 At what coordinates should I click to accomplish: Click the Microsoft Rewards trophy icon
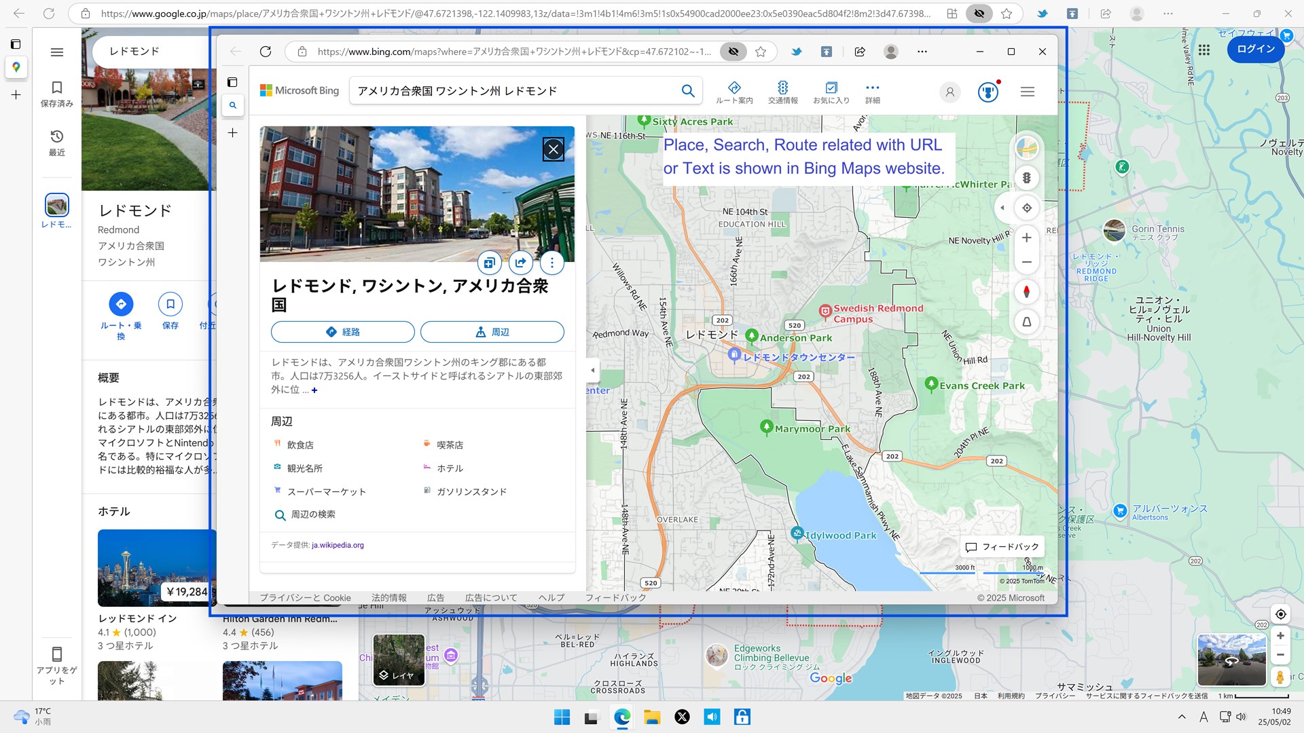[x=988, y=92]
